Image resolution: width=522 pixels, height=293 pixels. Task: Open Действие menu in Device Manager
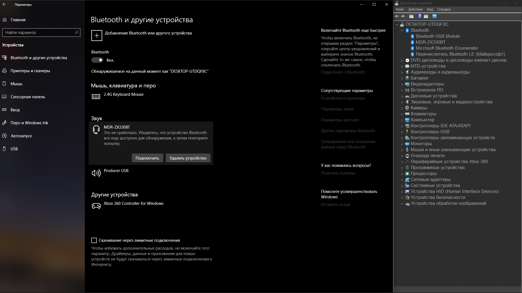pos(415,9)
